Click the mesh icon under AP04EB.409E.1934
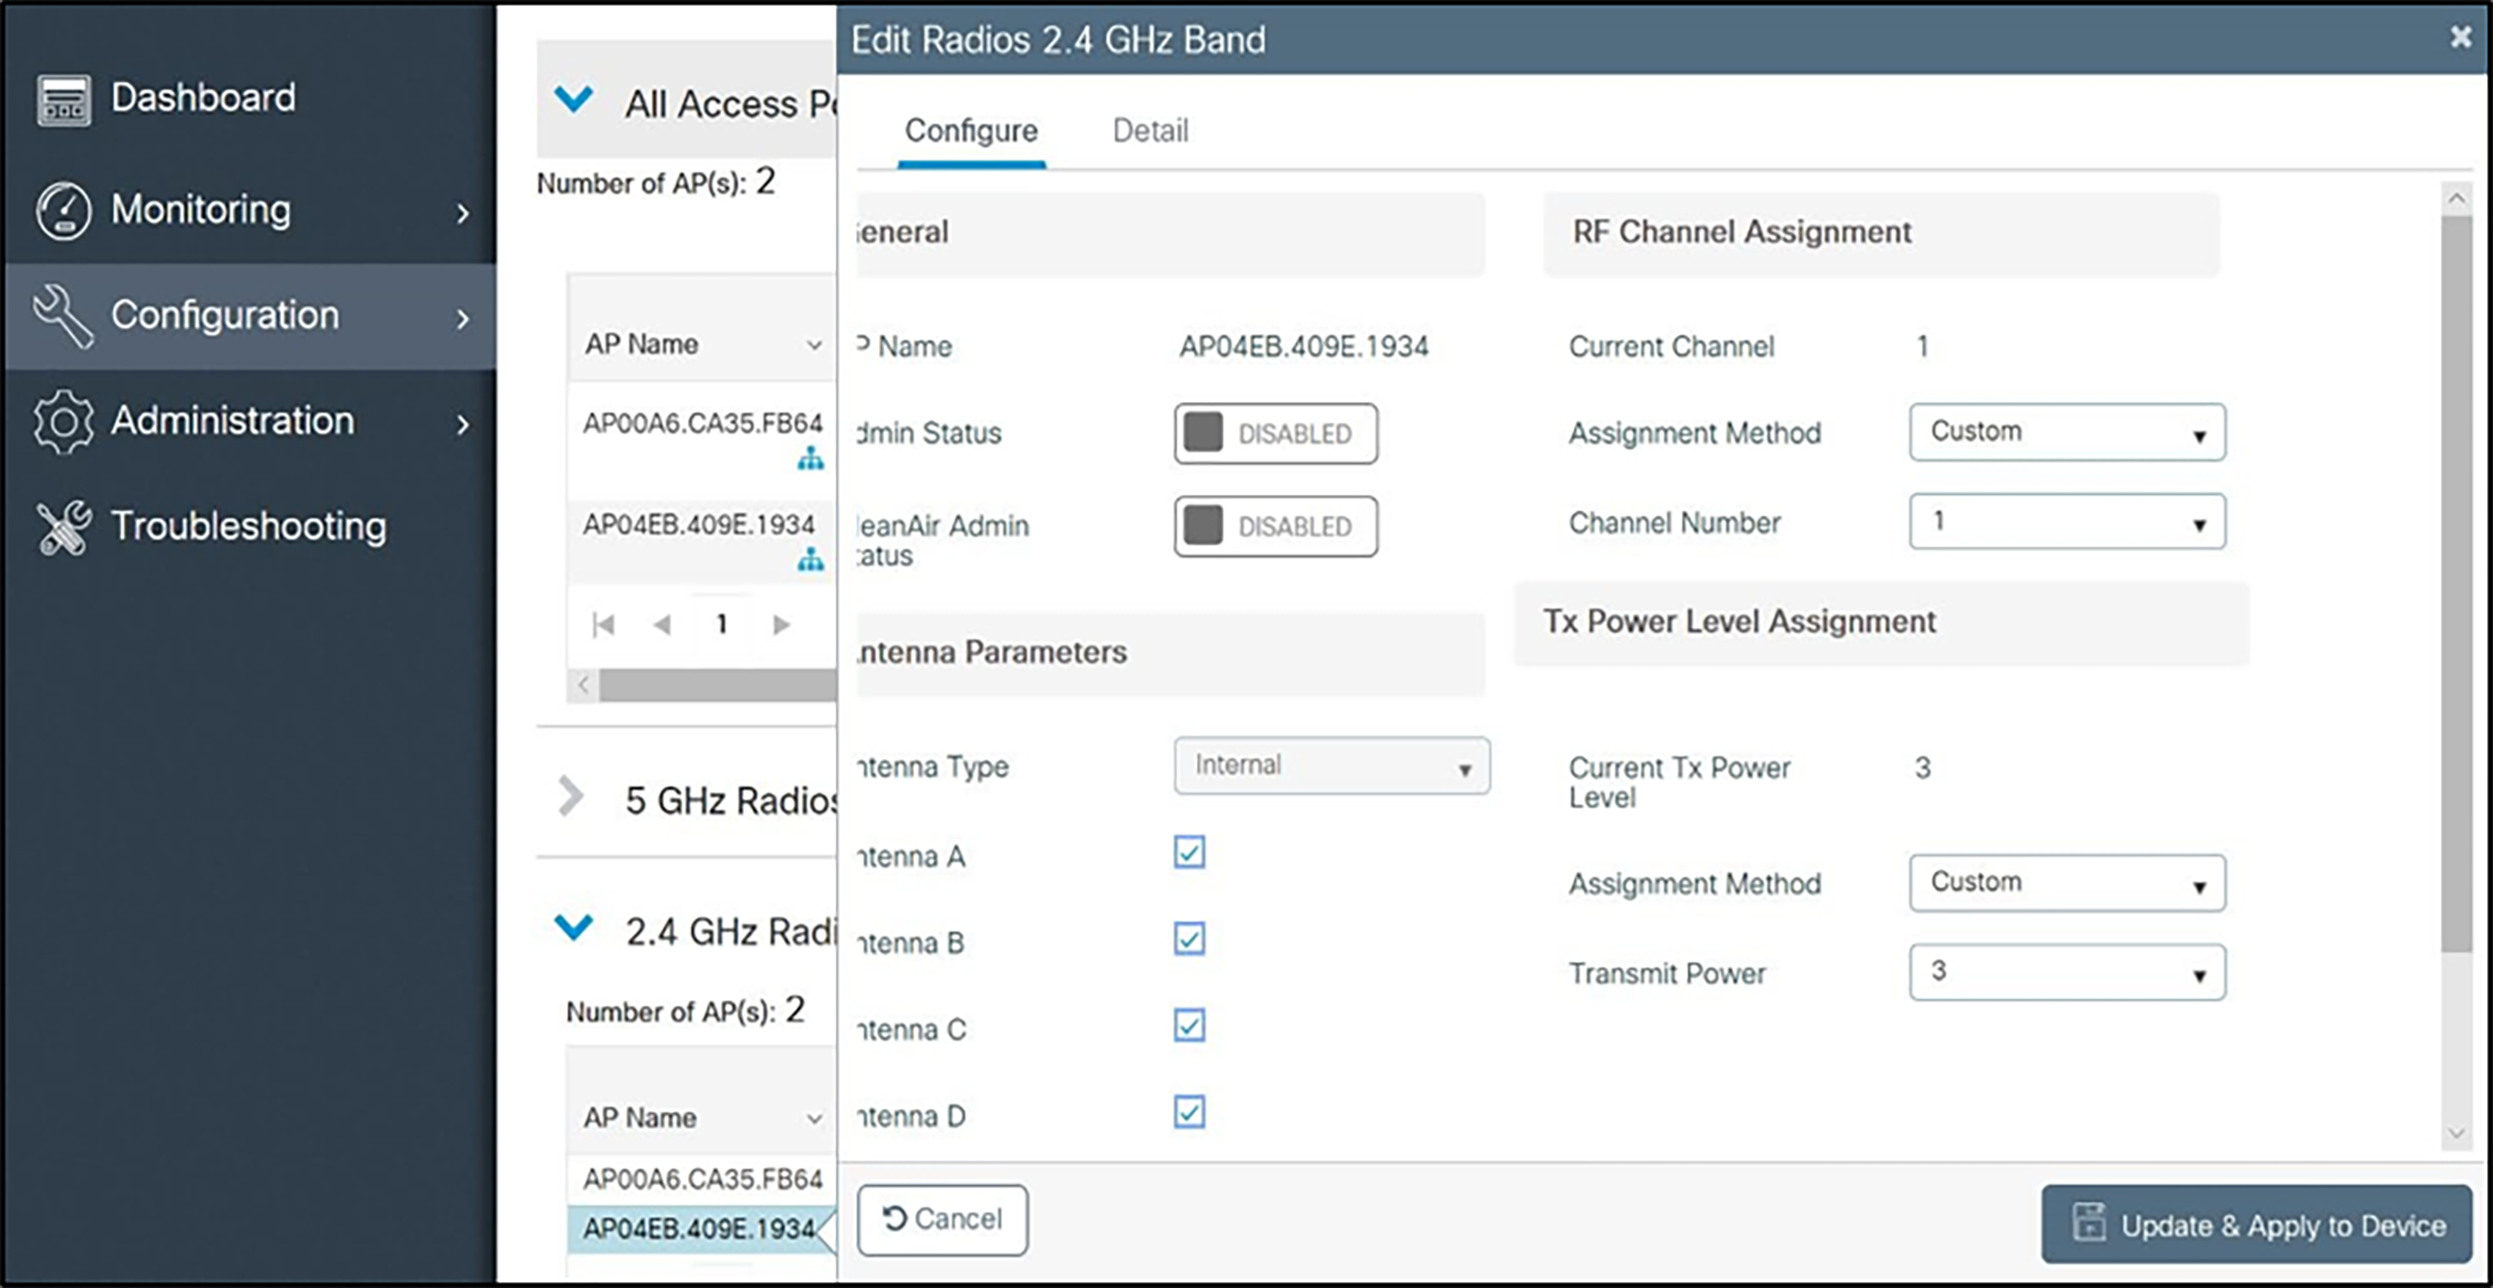The image size is (2493, 1288). pos(811,559)
